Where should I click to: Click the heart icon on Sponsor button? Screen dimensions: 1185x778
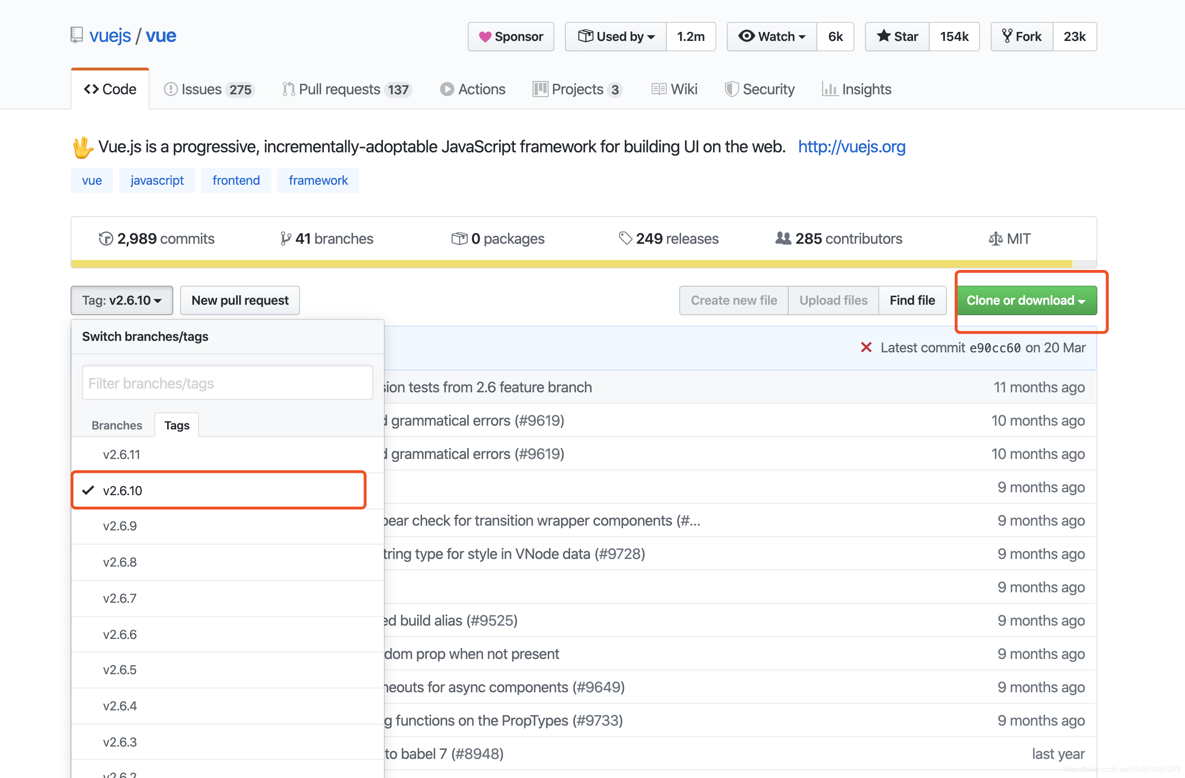click(484, 37)
